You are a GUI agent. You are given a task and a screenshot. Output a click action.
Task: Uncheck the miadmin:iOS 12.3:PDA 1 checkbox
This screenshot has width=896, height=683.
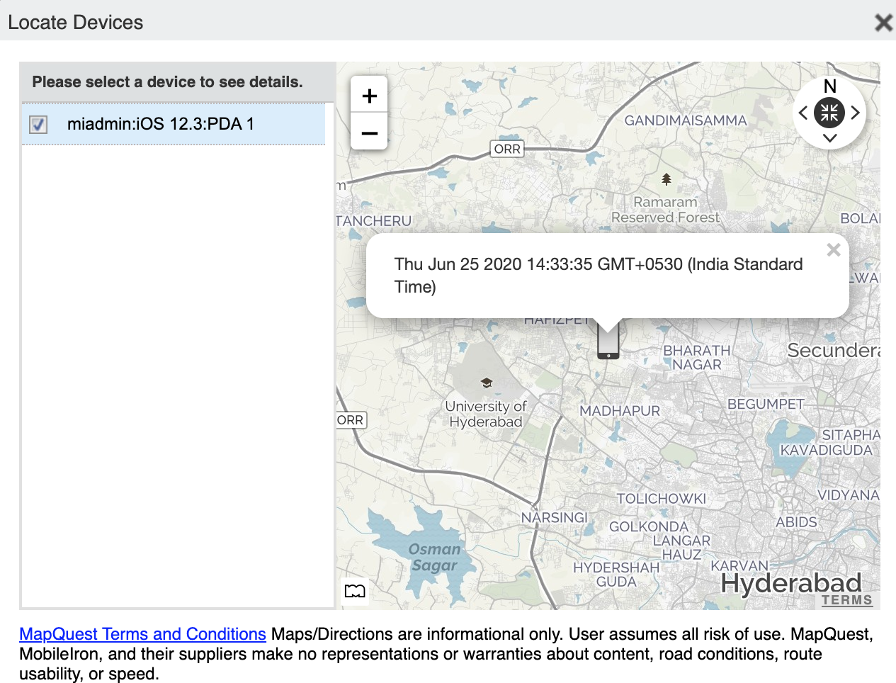click(x=38, y=125)
